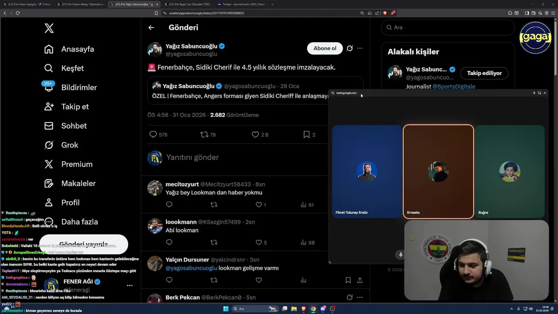Open Makaleler in the sidebar
This screenshot has height=314, width=558.
tap(70, 184)
